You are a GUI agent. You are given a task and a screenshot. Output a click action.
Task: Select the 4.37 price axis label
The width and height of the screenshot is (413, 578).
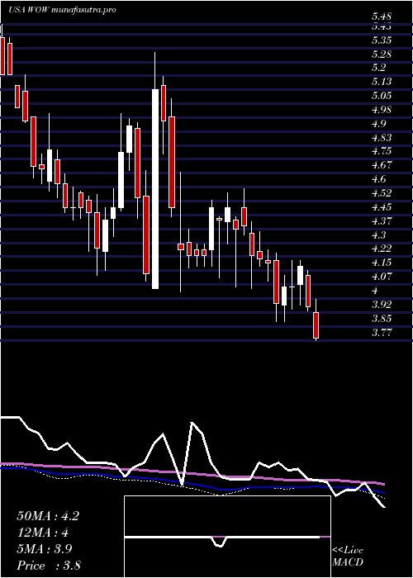(382, 220)
